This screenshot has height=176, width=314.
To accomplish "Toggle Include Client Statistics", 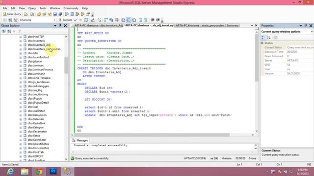I will (111, 20).
